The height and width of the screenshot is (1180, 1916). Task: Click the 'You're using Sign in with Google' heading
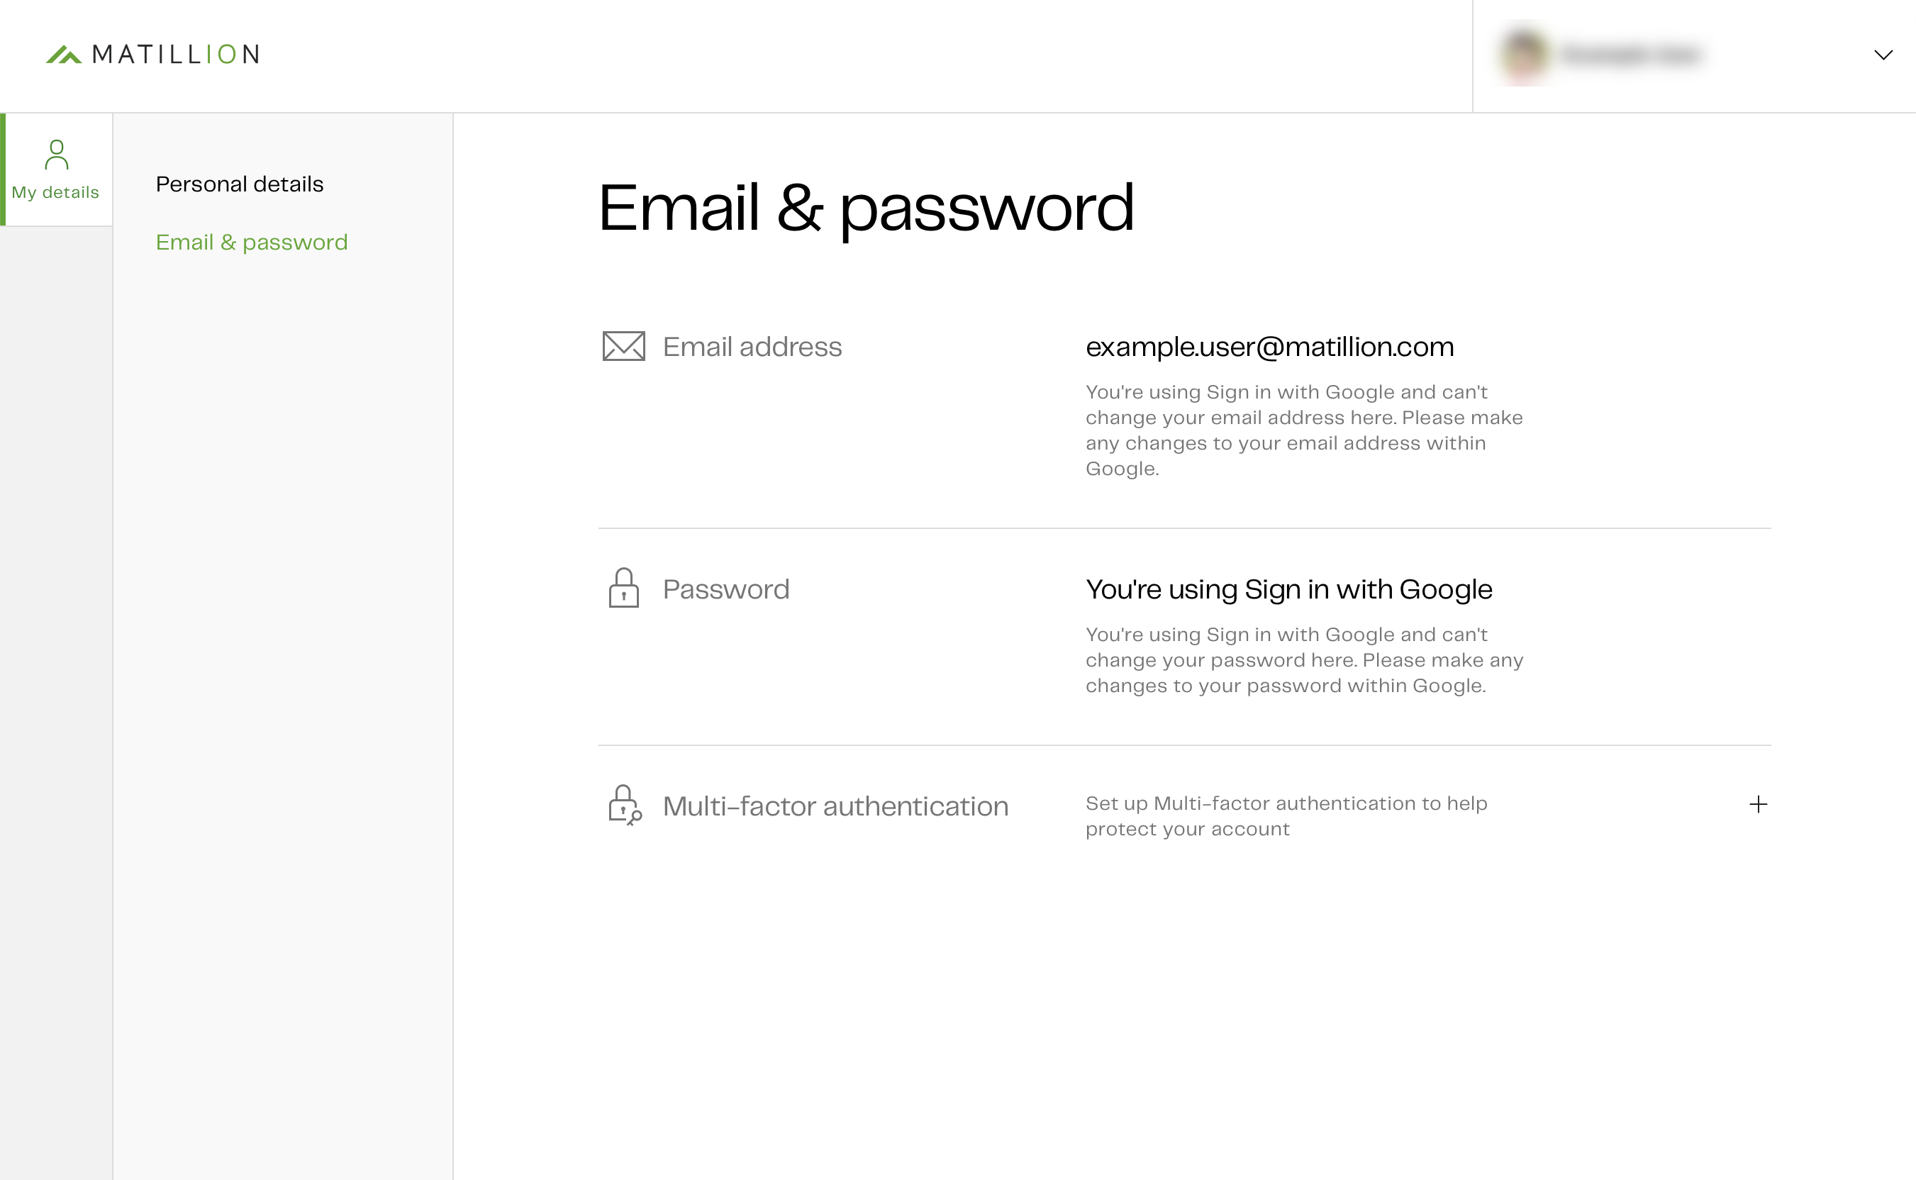pos(1288,590)
